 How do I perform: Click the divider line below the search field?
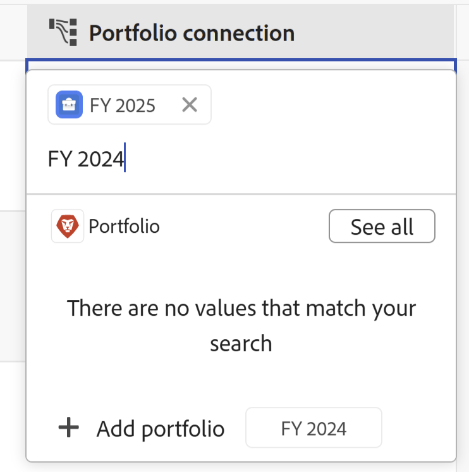coord(241,194)
